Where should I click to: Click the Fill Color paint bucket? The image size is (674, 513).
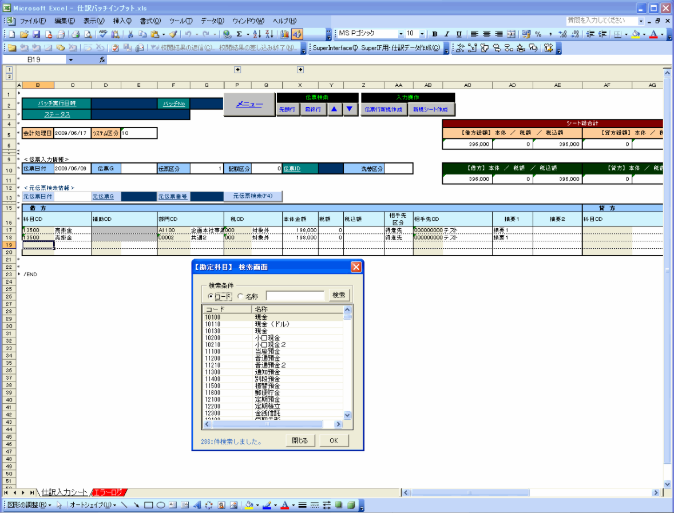(635, 34)
